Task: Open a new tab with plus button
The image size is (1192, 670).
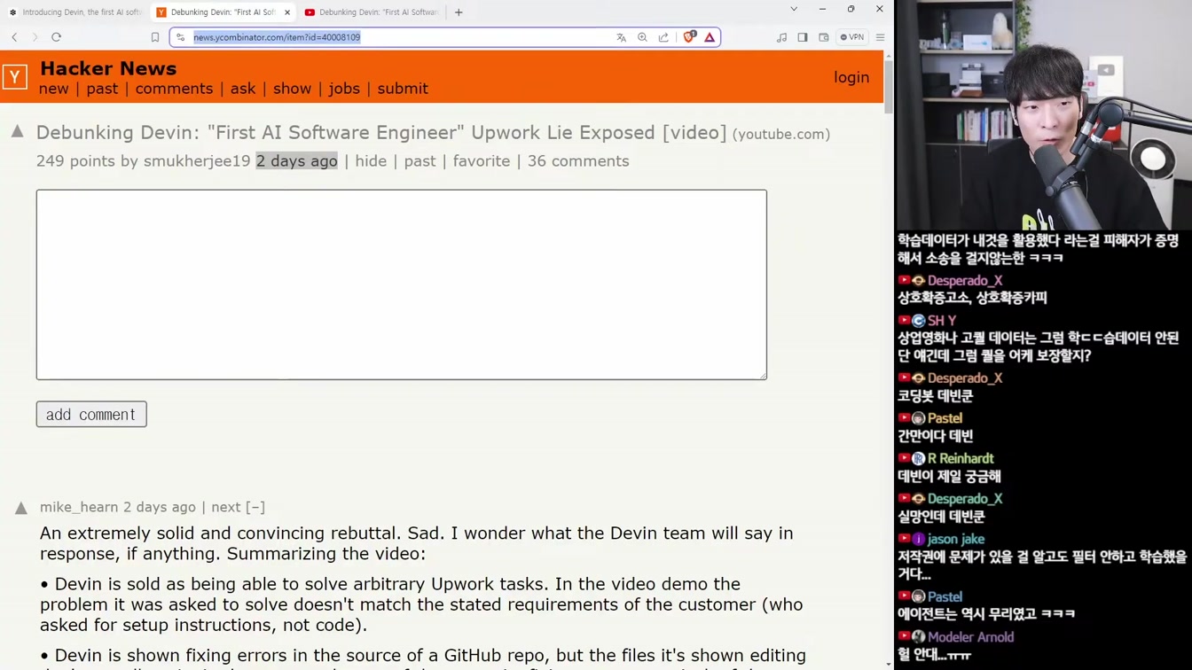Action: pyautogui.click(x=459, y=12)
